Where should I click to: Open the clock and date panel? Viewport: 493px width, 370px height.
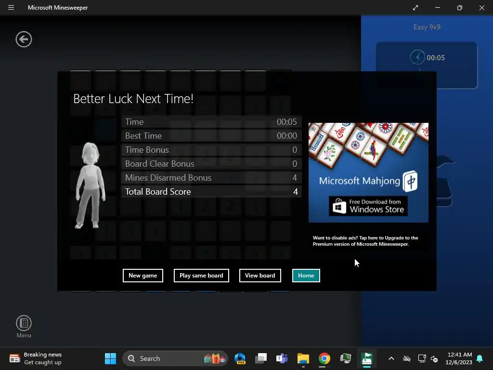click(x=459, y=358)
